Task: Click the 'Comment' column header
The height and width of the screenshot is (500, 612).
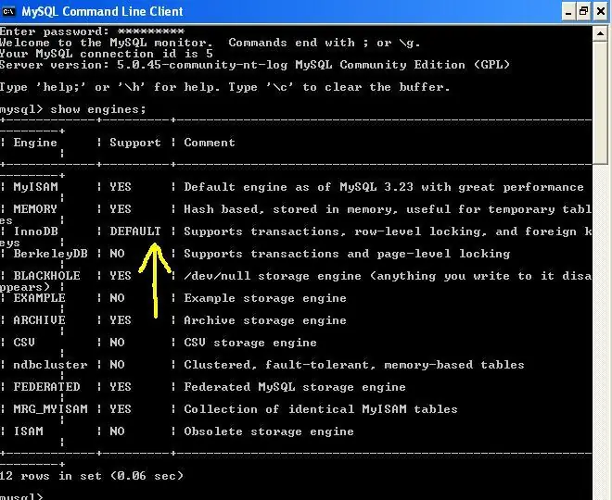Action: (210, 143)
